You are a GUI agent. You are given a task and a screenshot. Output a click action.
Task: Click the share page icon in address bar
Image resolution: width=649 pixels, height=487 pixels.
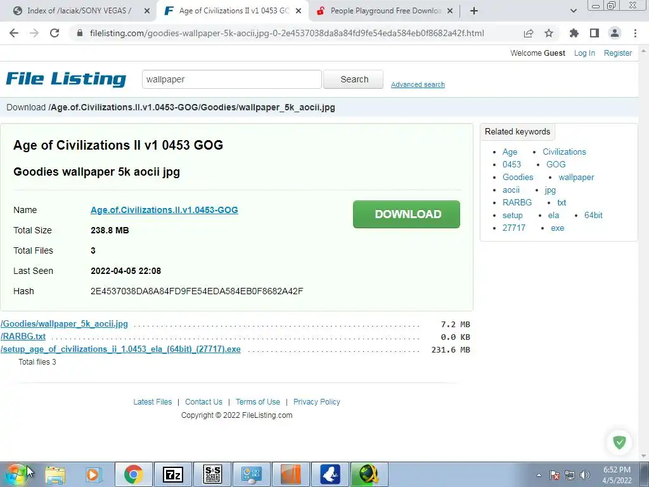(x=529, y=33)
